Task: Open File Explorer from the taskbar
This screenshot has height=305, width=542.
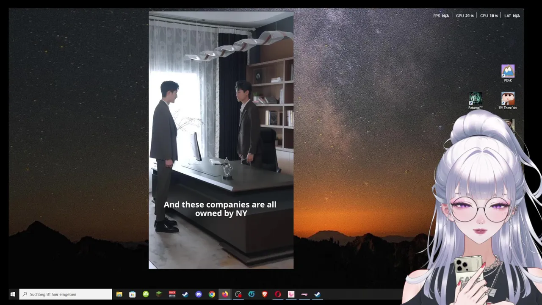Action: (119, 294)
